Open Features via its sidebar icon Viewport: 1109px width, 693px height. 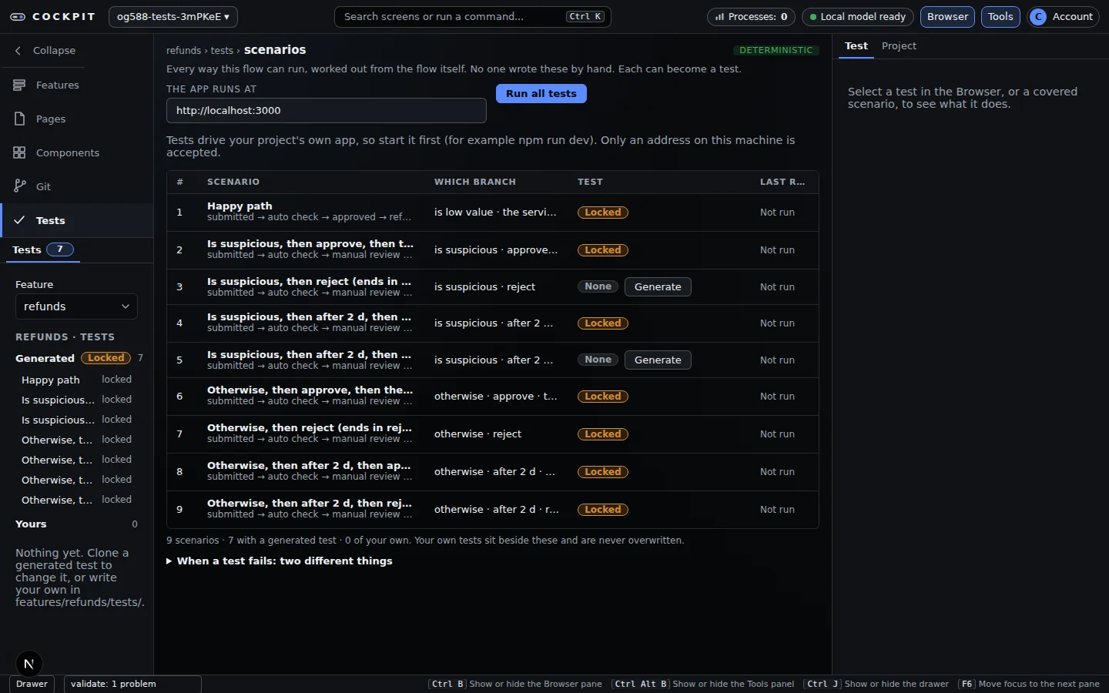(x=19, y=85)
